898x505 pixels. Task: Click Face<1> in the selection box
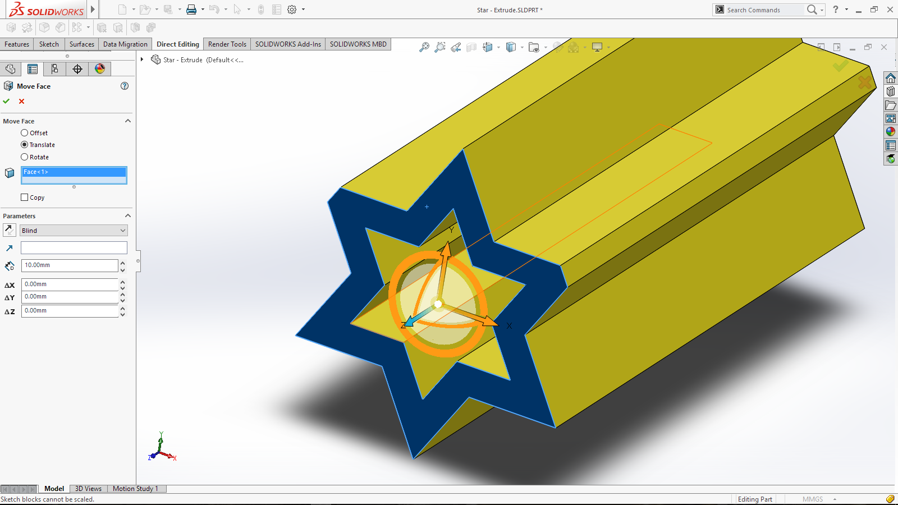pyautogui.click(x=74, y=172)
